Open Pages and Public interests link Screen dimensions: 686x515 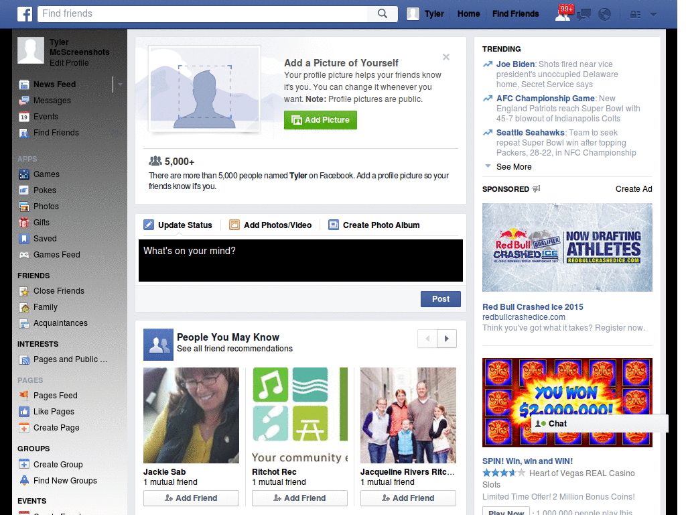click(70, 359)
